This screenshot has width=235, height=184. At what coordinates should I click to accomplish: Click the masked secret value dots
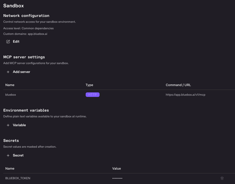tap(117, 178)
